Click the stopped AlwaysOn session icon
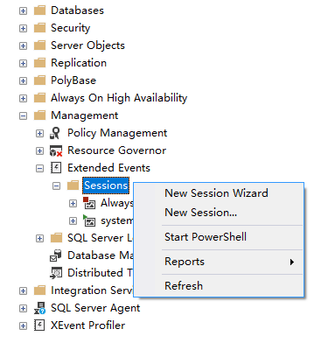Viewport: 328px width, 350px height. pos(89,203)
